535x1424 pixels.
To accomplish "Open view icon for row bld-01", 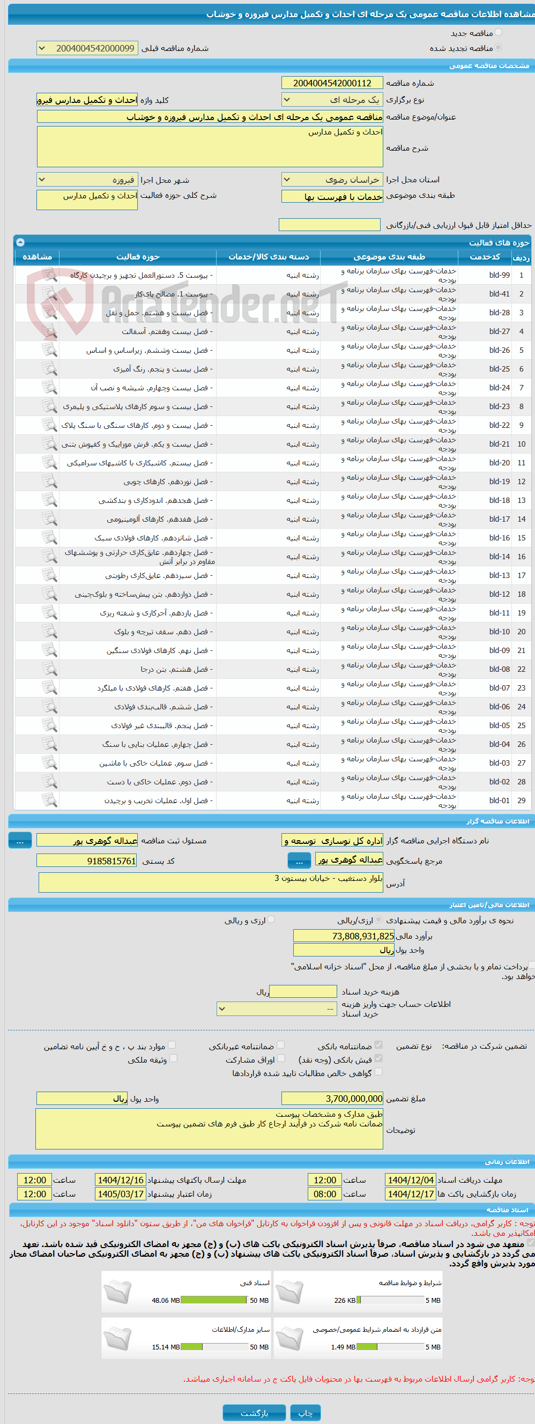I will click(x=50, y=800).
